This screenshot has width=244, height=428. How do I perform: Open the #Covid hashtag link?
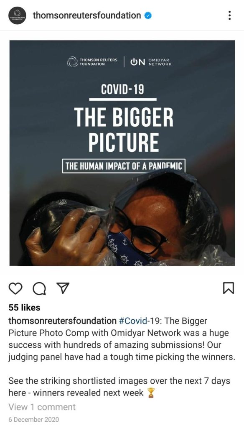click(x=134, y=321)
